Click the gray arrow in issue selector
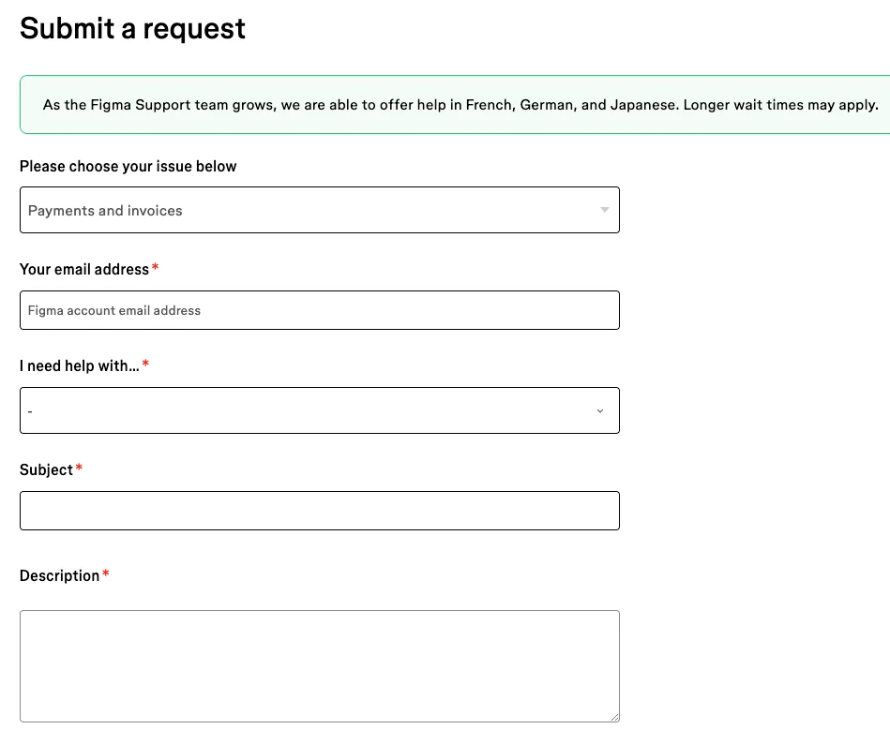This screenshot has height=744, width=890. point(605,210)
